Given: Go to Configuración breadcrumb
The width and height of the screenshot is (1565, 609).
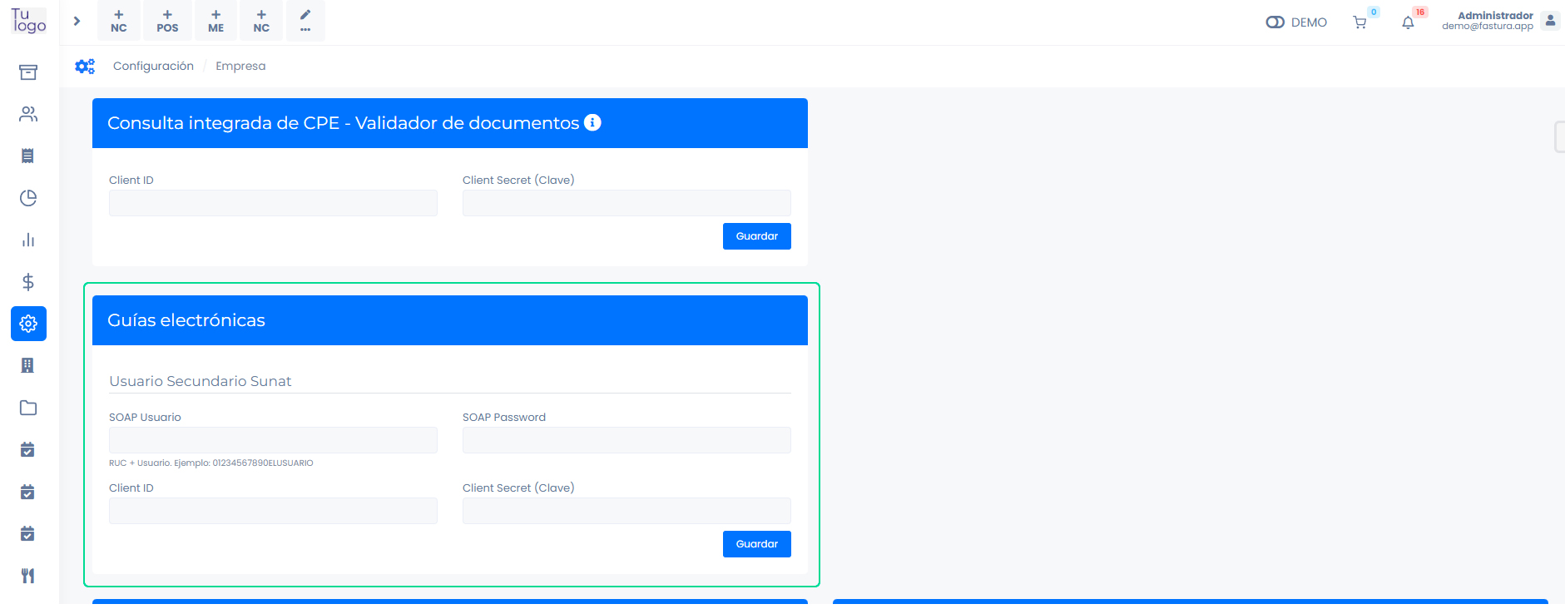Looking at the screenshot, I should (x=153, y=66).
